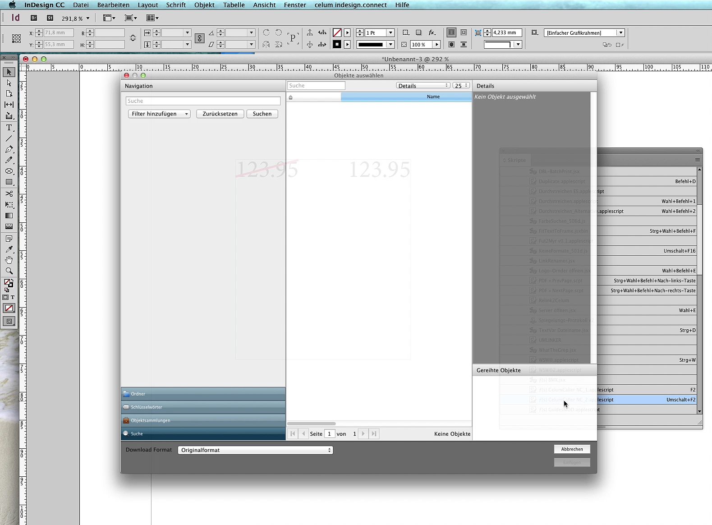Click the Navigation Suche search field

point(203,101)
